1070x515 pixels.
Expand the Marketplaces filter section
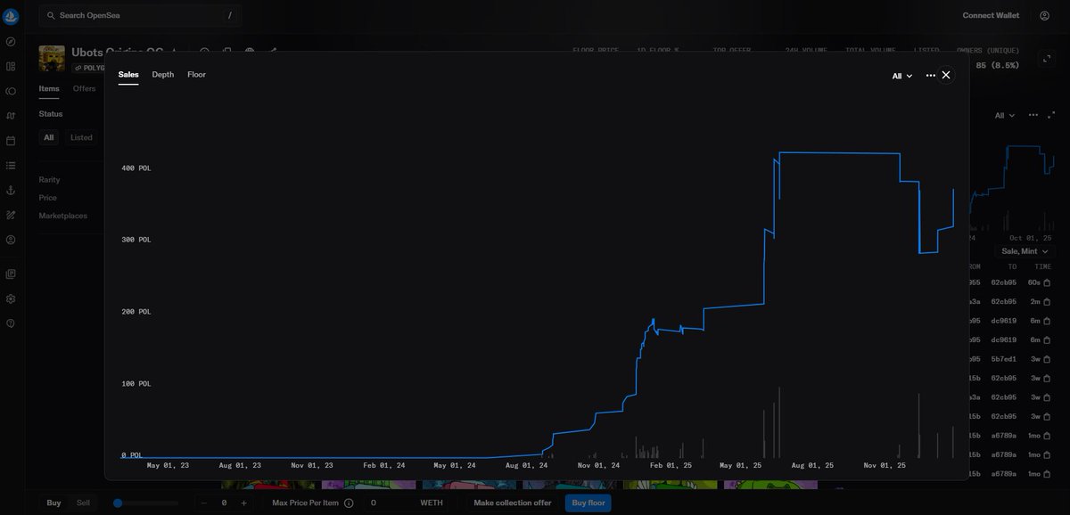click(62, 216)
